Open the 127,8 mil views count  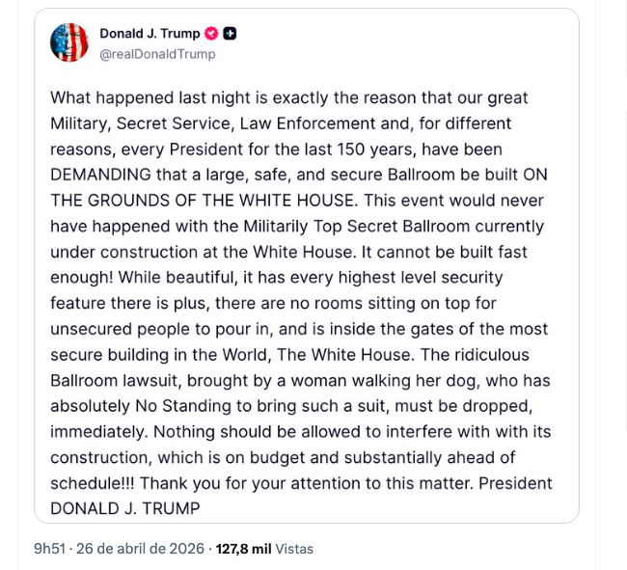click(x=243, y=548)
